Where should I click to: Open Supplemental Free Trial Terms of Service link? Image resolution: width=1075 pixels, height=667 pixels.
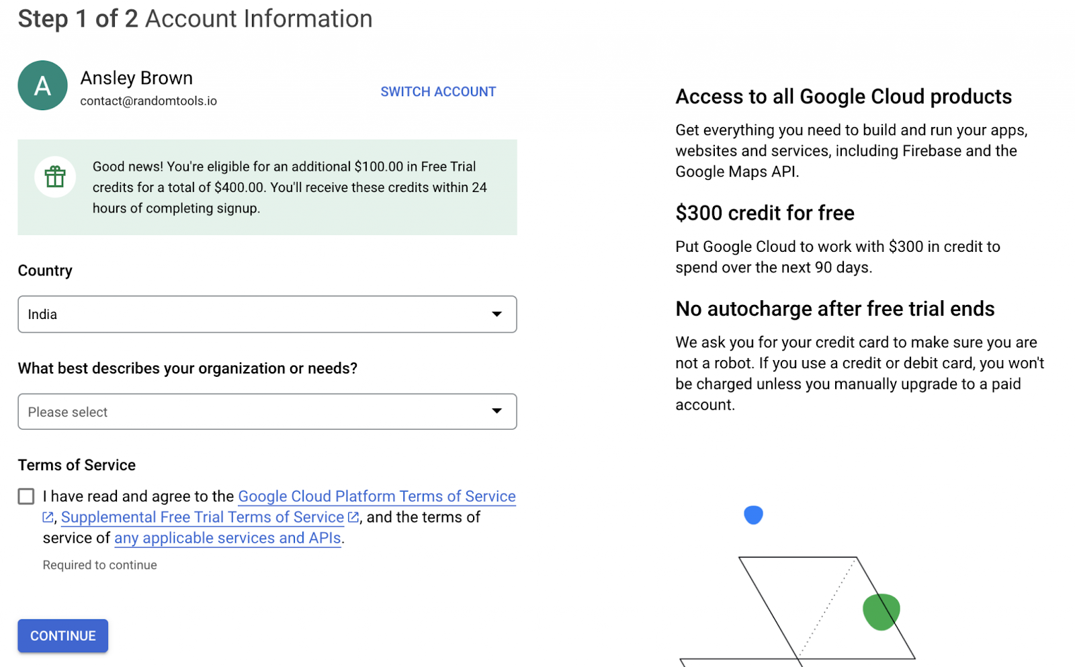click(202, 517)
